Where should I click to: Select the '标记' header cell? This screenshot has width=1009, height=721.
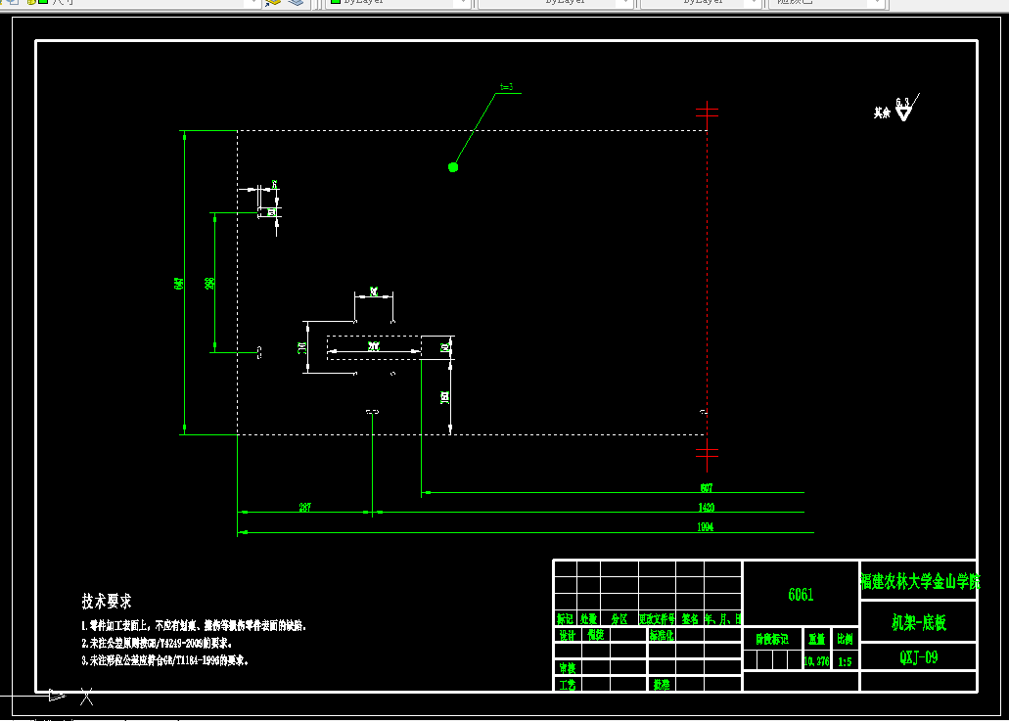click(x=565, y=618)
